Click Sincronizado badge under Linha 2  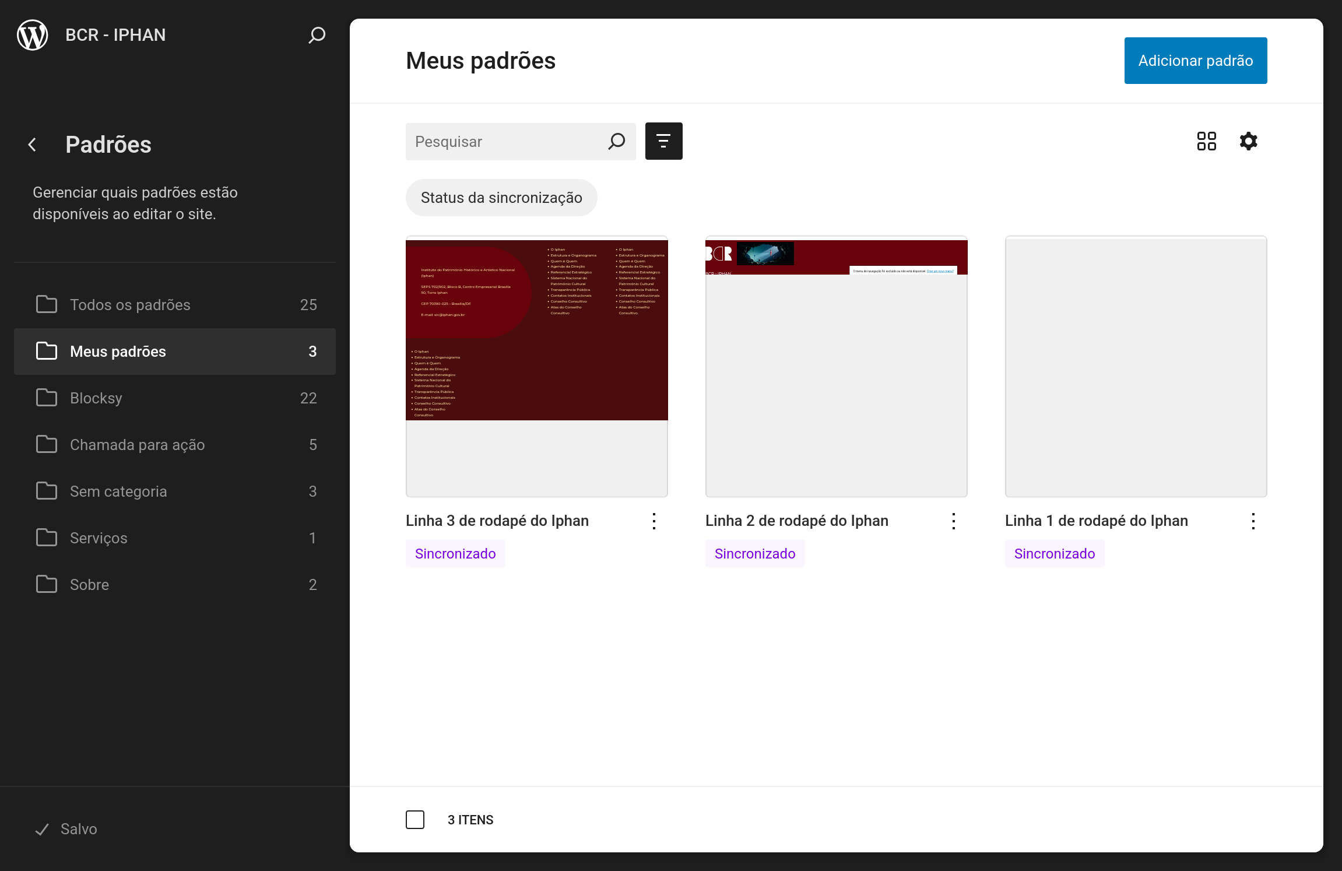pos(755,553)
